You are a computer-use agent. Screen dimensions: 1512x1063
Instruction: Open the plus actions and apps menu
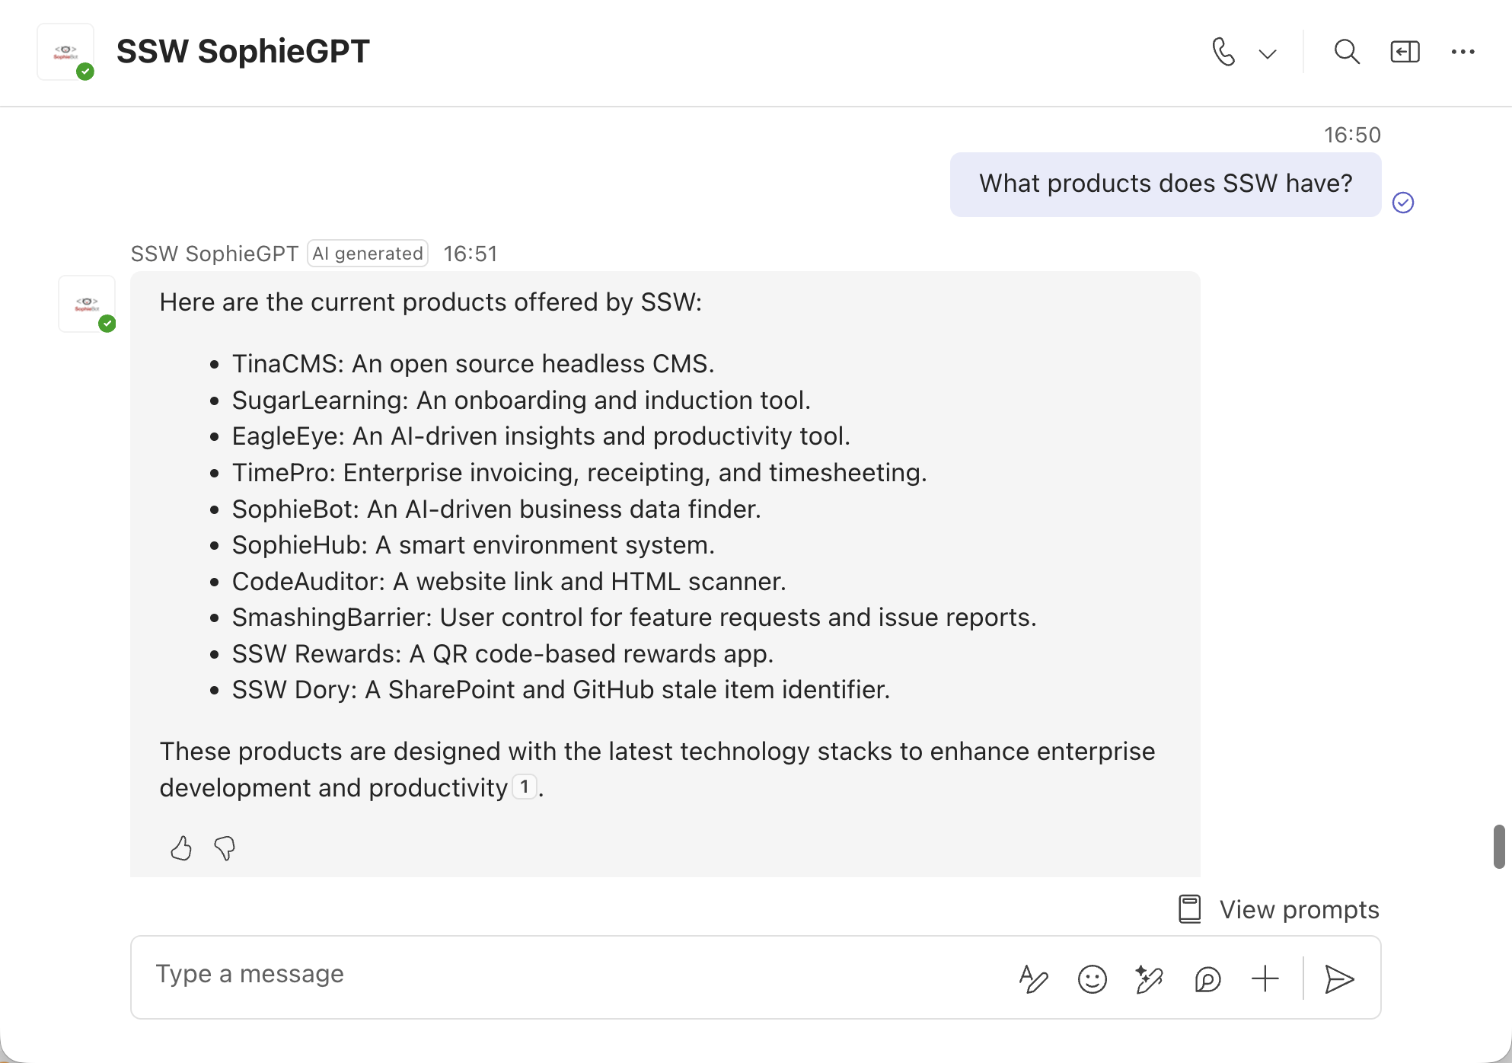(x=1265, y=979)
